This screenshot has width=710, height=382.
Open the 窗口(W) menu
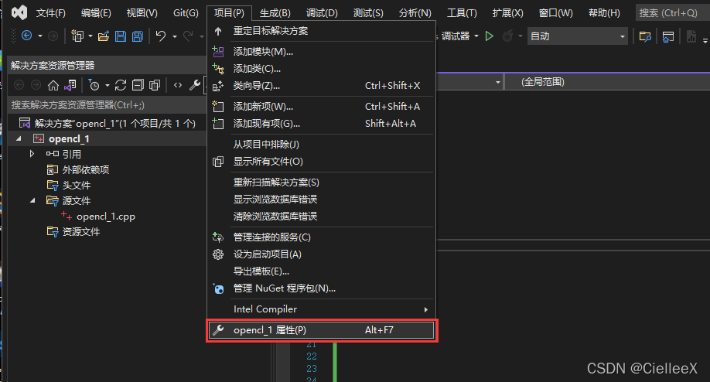click(x=555, y=13)
